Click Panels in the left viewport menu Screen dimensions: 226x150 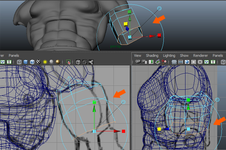point(14,55)
